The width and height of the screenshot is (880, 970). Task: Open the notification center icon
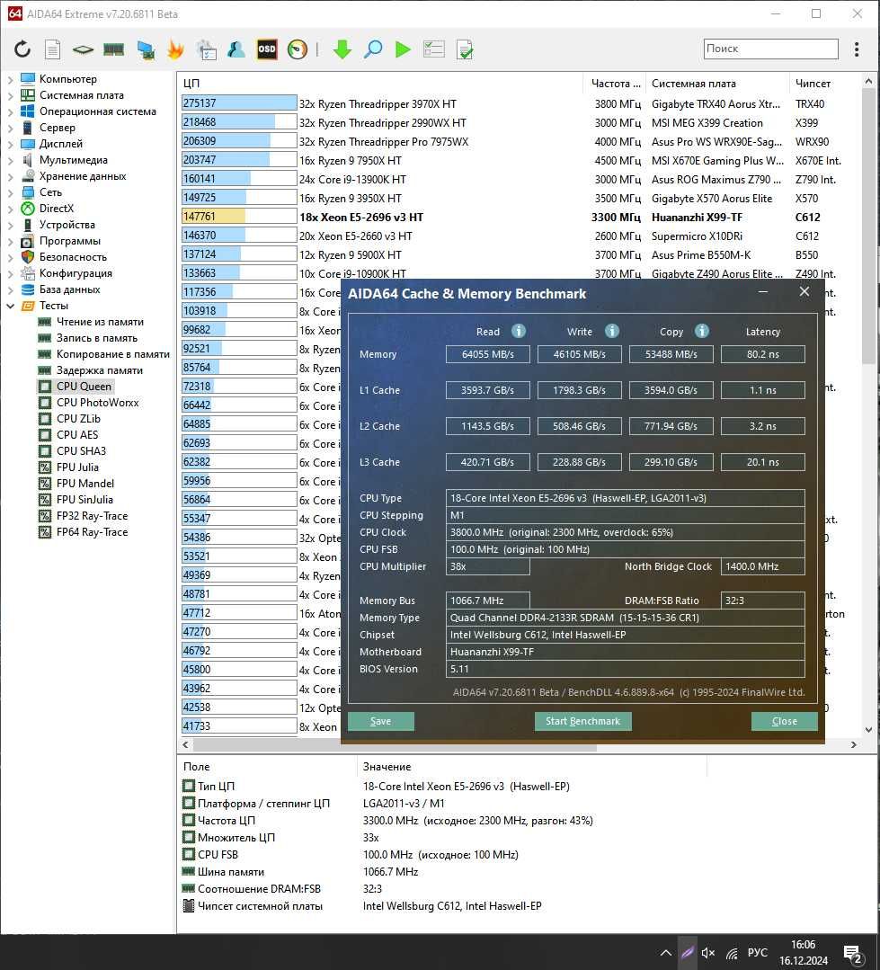[853, 953]
